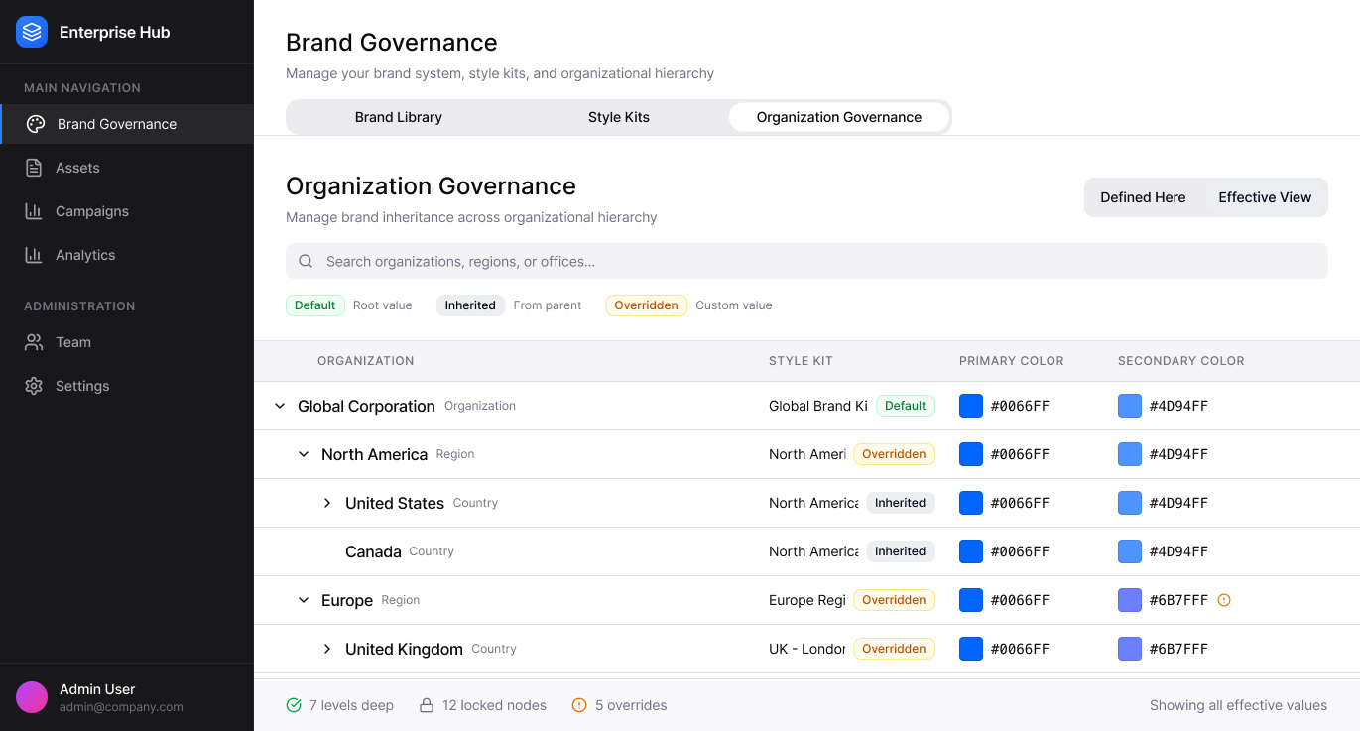Click Overridden badge on North America row
Viewport: 1360px width, 731px height.
point(894,454)
